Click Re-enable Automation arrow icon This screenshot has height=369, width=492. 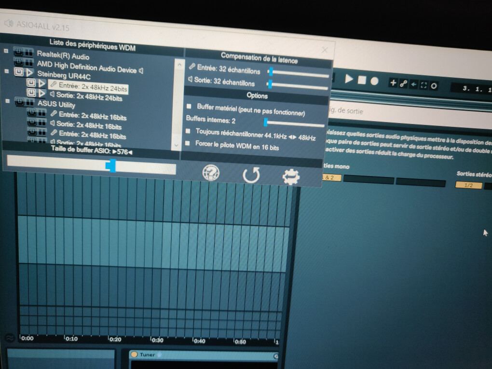pos(413,84)
